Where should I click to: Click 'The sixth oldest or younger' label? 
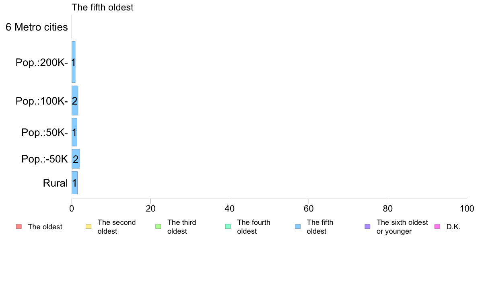click(x=402, y=227)
